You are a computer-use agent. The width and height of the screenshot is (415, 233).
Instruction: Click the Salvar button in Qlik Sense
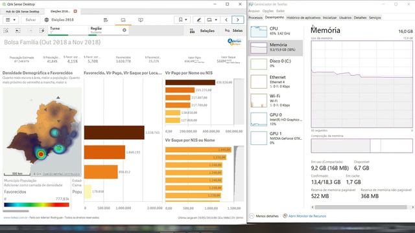[30, 20]
